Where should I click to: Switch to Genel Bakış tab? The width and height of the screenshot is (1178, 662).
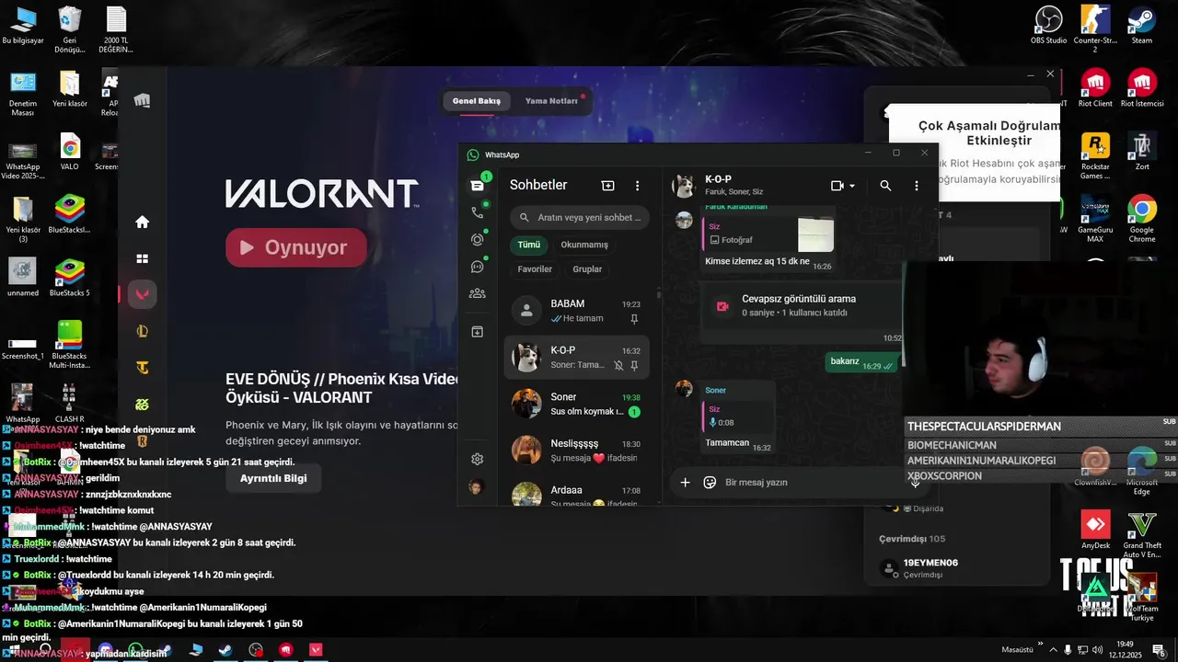click(477, 101)
